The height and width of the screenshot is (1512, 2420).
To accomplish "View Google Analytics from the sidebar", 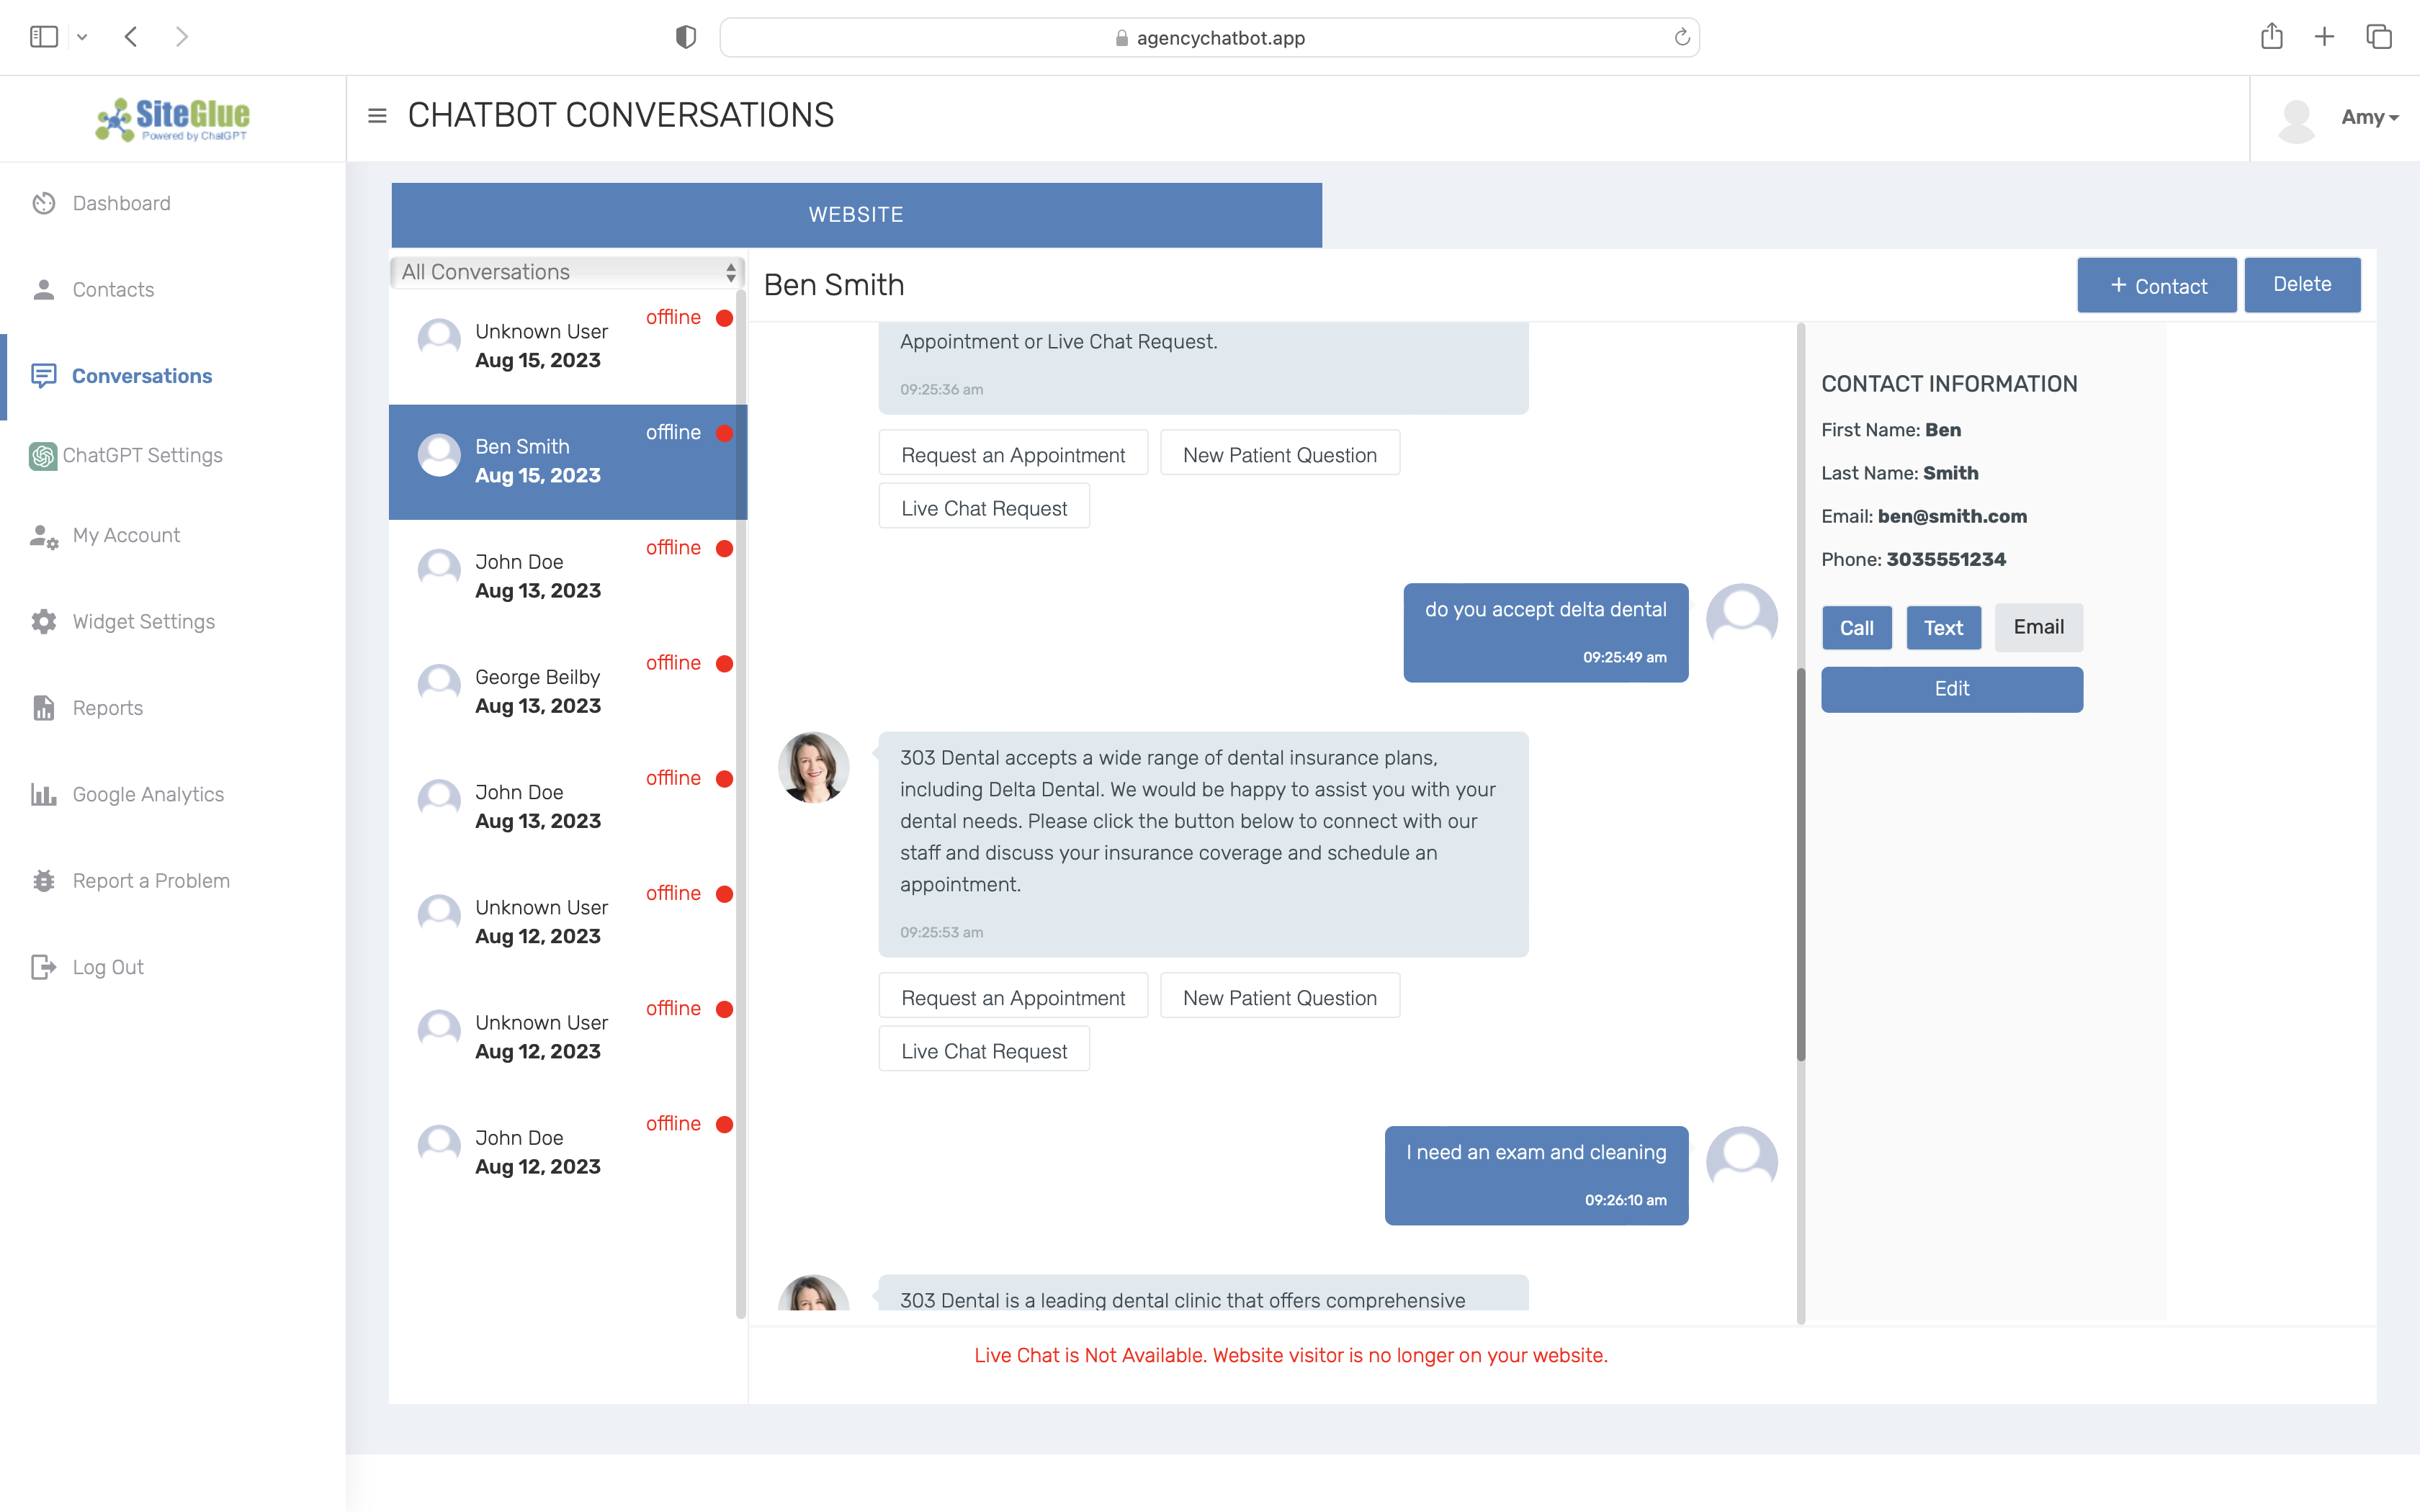I will click(x=148, y=794).
